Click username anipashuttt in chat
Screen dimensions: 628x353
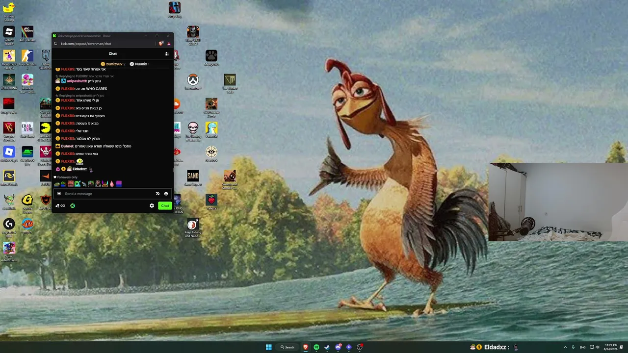77,81
